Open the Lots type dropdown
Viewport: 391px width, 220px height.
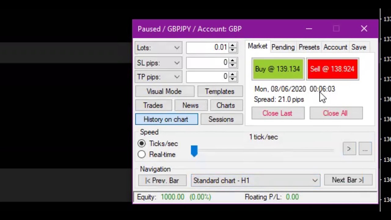tap(159, 48)
